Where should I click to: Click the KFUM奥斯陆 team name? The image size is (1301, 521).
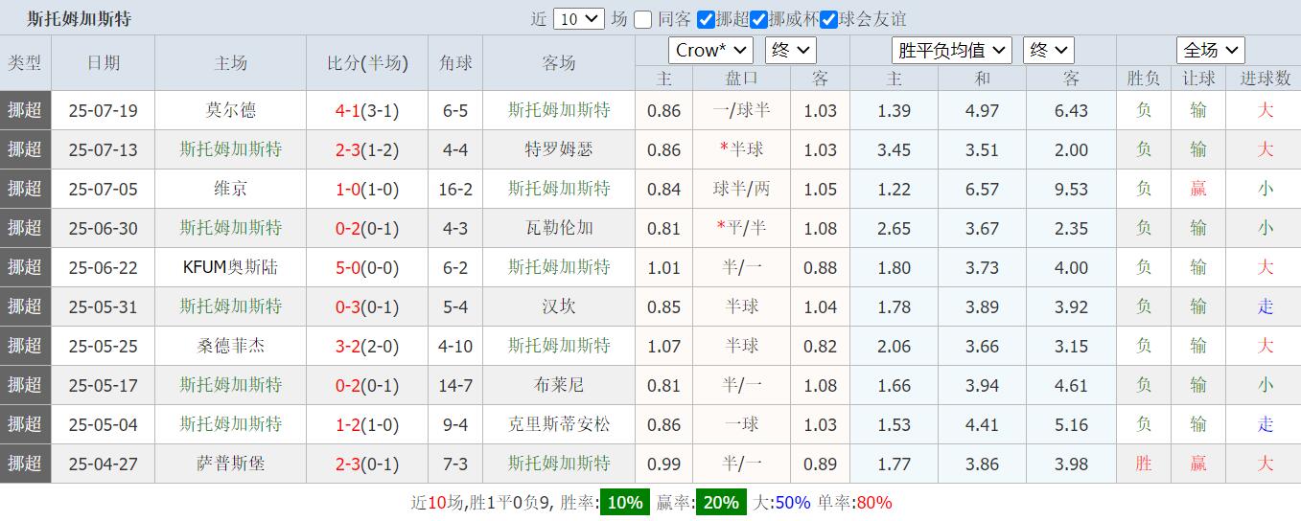coord(230,267)
